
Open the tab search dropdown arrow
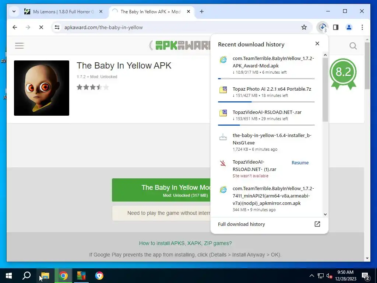point(14,11)
